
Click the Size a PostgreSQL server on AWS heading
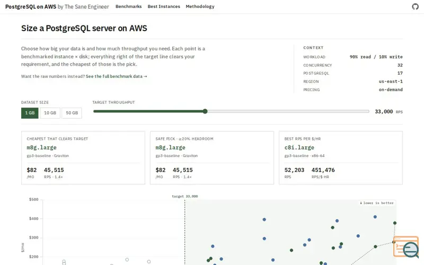[84, 29]
